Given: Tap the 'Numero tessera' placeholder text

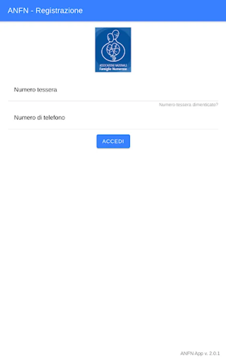Looking at the screenshot, I should 35,90.
